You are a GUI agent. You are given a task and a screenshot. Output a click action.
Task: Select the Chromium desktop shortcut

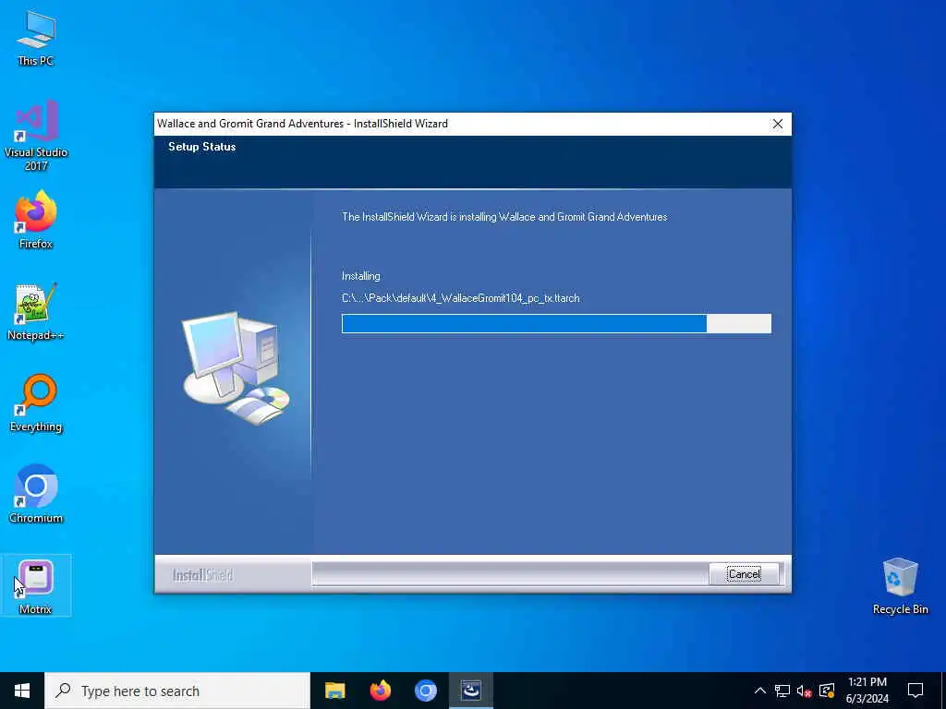[x=36, y=494]
